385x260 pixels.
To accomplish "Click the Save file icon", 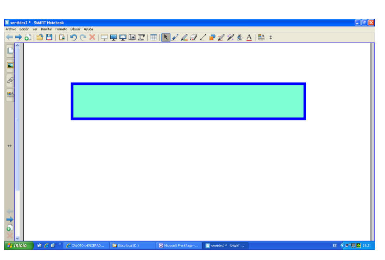I will pyautogui.click(x=49, y=37).
